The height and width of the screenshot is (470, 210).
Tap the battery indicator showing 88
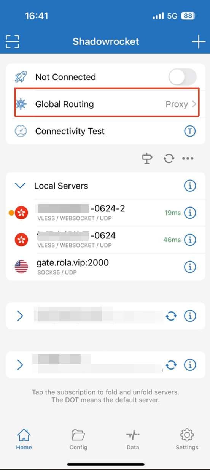coord(189,16)
